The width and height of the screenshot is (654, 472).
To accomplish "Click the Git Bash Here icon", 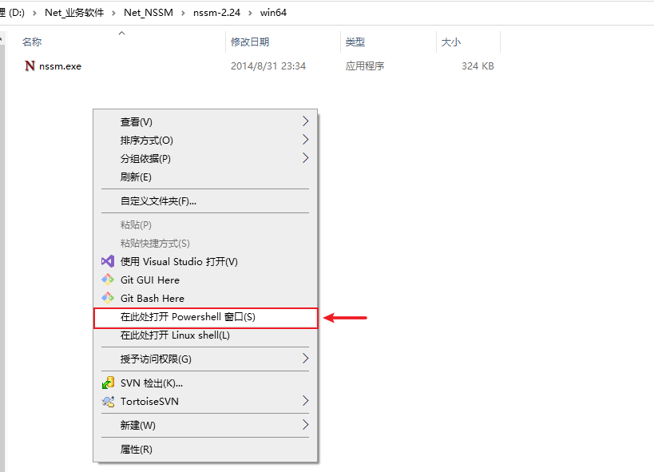I will (108, 298).
